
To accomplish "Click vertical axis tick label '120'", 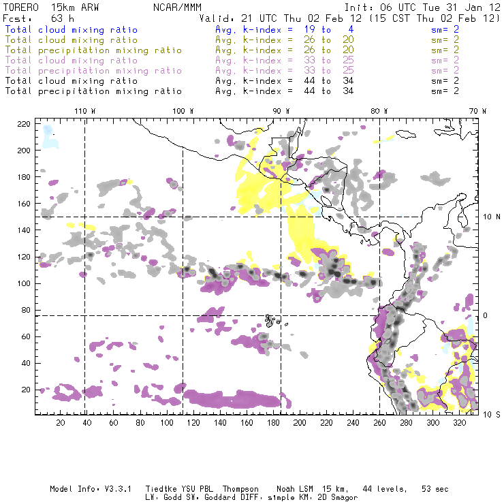I will click(23, 257).
